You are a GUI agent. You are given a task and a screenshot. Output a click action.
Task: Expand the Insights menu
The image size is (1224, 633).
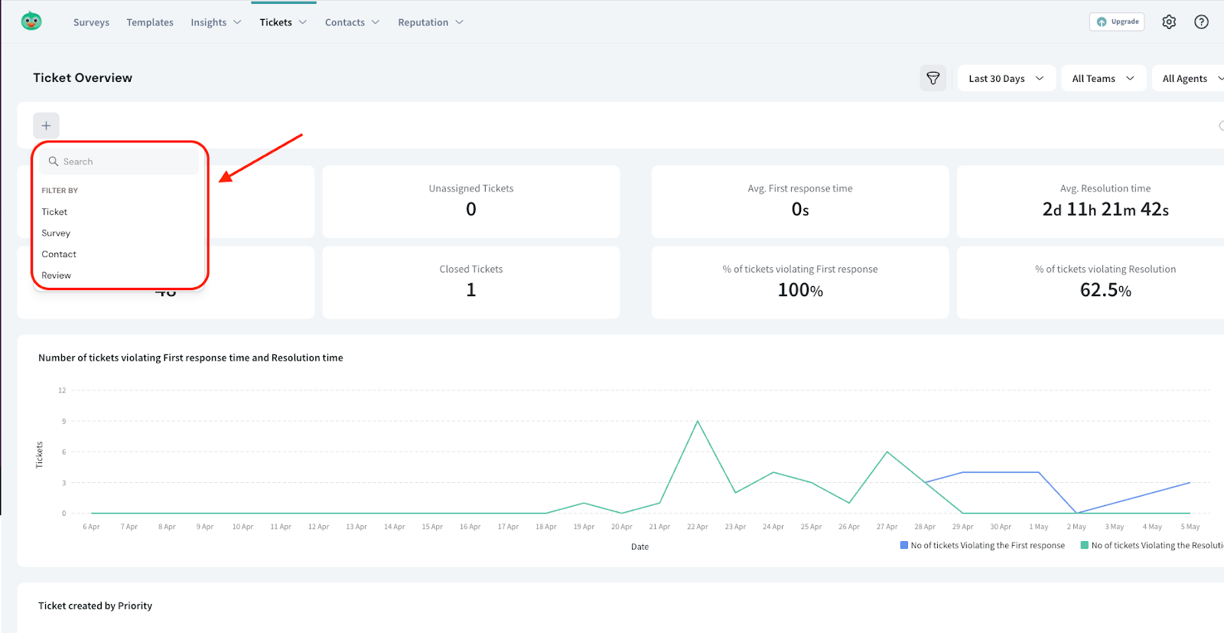click(x=216, y=22)
